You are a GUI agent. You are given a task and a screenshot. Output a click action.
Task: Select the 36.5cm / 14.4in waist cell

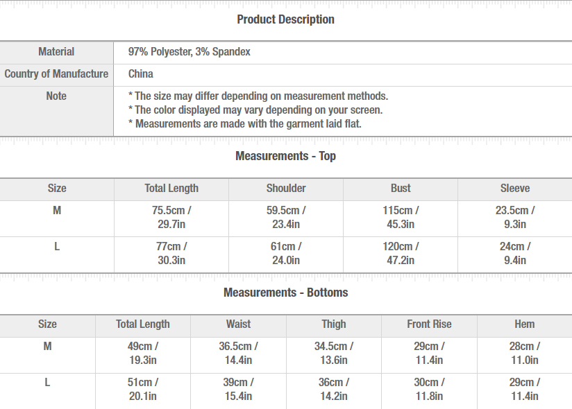[238, 354]
